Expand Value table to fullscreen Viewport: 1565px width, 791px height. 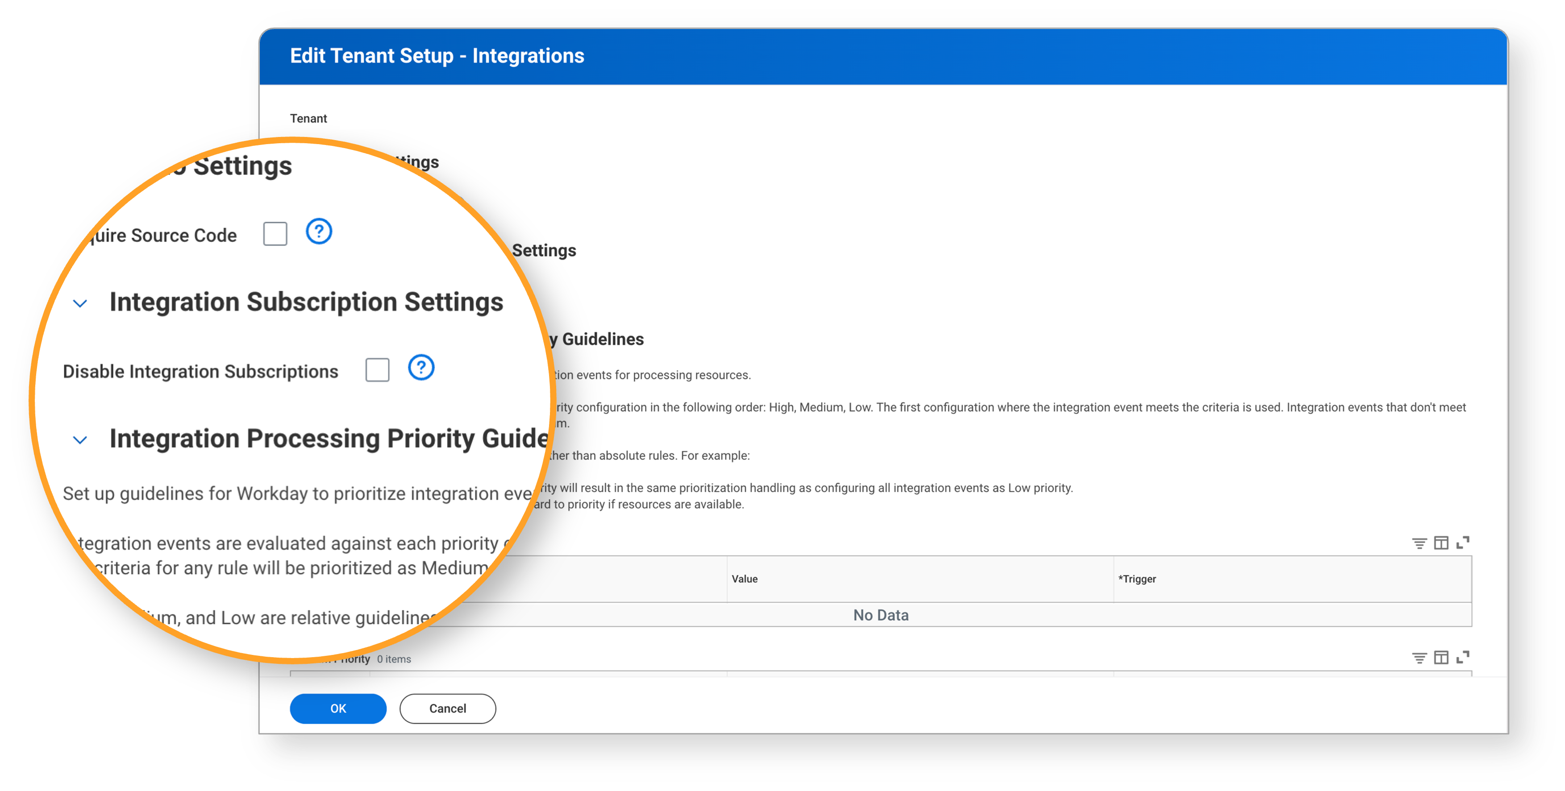click(1463, 542)
